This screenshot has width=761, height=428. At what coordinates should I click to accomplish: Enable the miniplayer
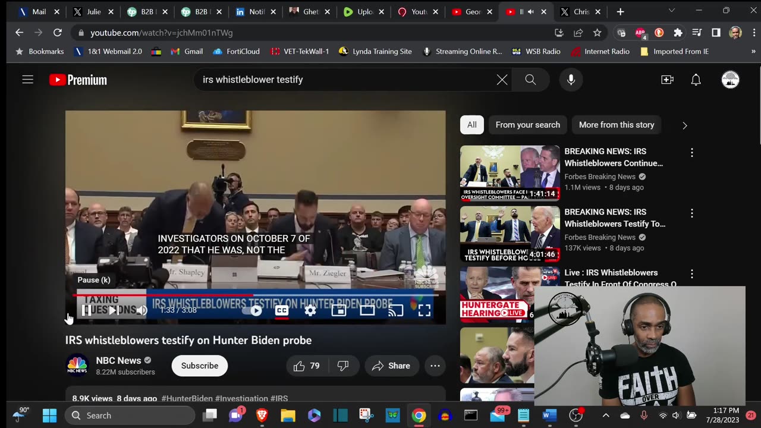pos(339,310)
